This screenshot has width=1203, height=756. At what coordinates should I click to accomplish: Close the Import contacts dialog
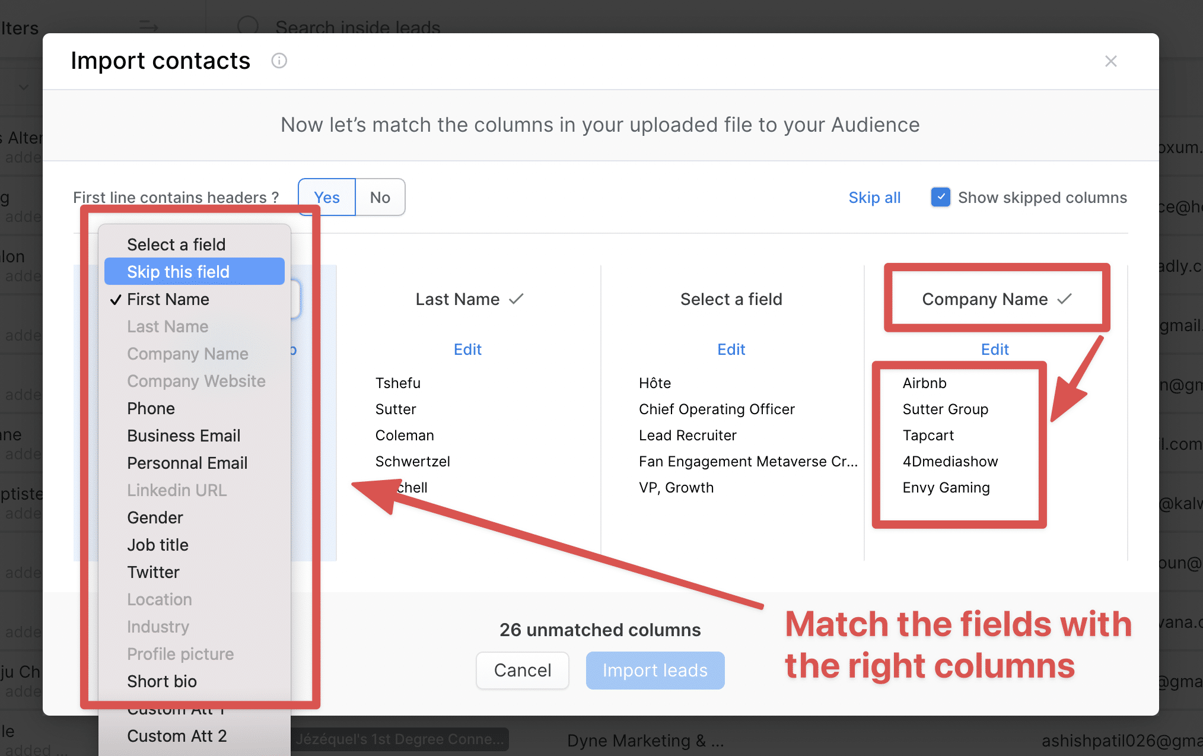pos(1110,61)
